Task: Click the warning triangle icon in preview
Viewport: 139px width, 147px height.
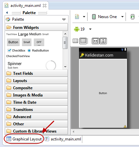Action: pyautogui.click(x=125, y=126)
